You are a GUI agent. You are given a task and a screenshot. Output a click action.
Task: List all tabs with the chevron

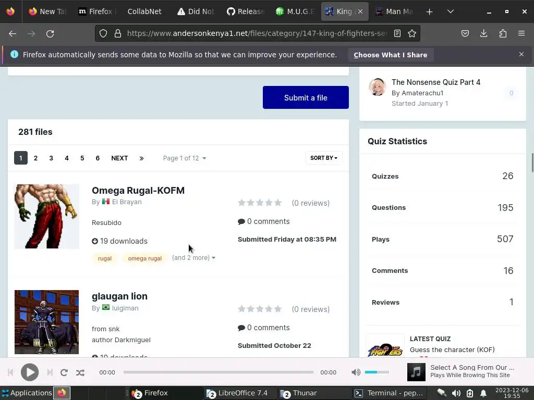[450, 11]
